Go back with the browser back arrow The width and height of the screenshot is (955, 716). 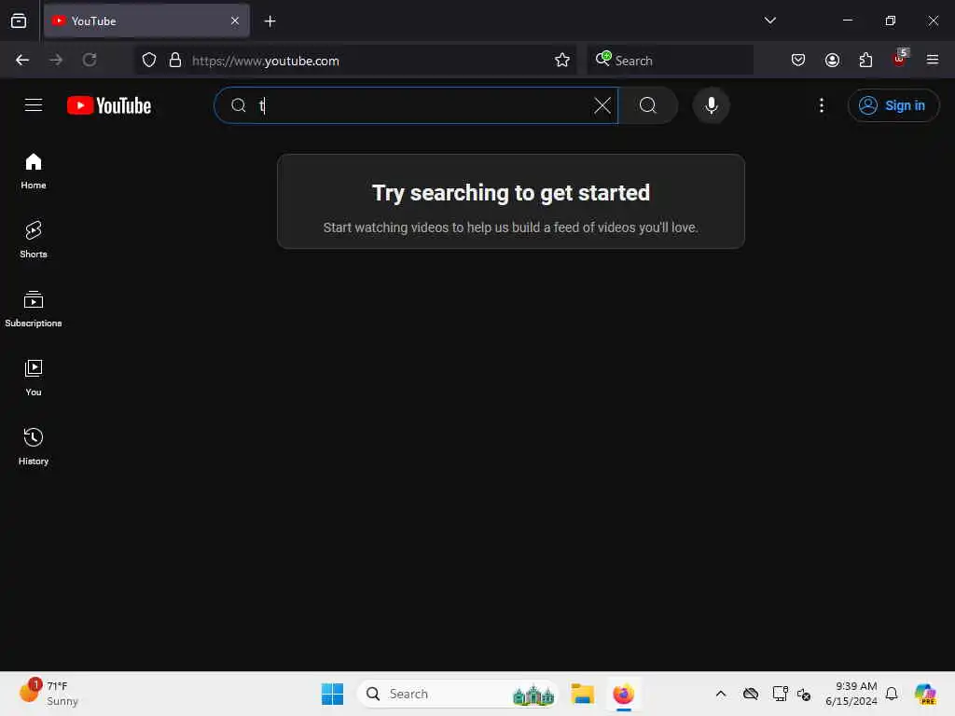pyautogui.click(x=22, y=60)
